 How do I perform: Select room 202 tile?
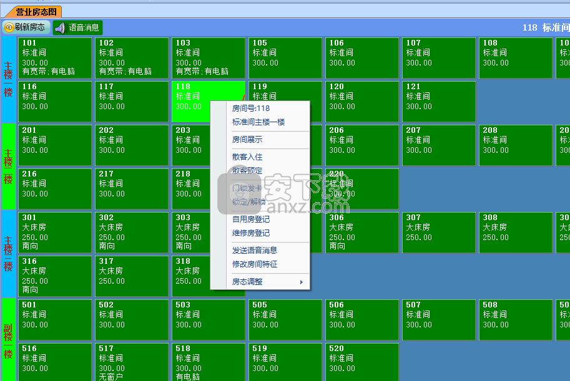pos(132,145)
